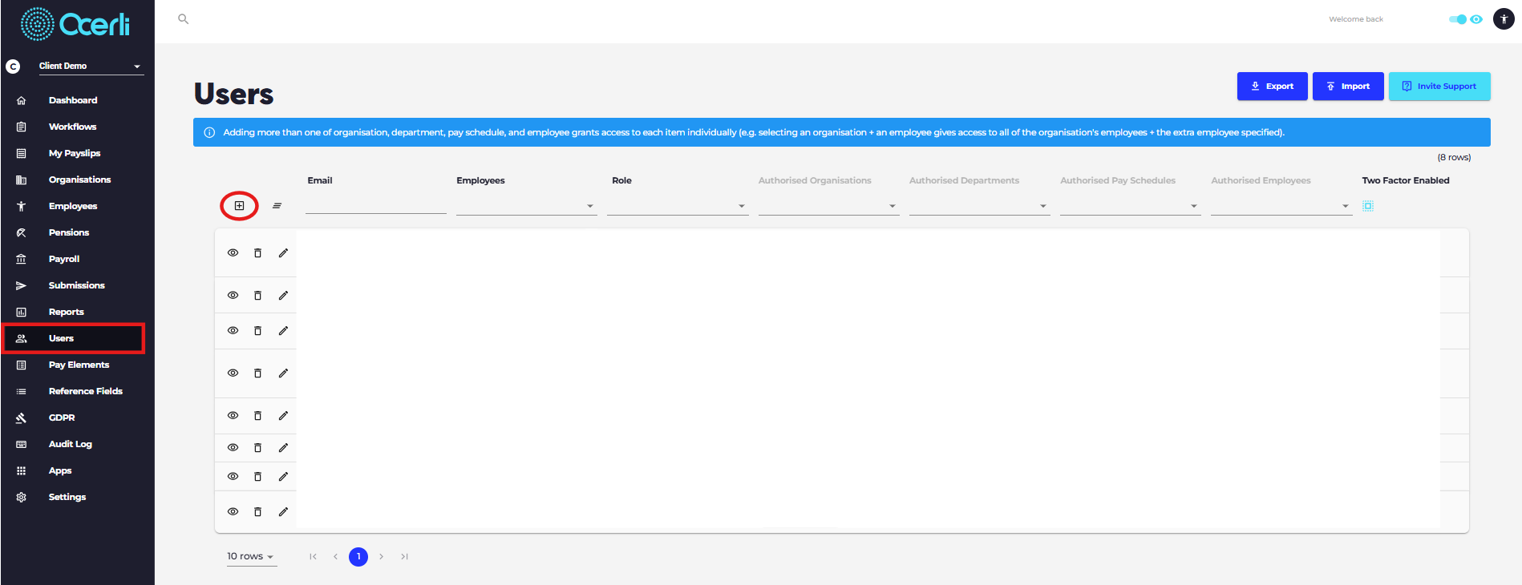
Task: Open the search magnifier icon
Action: tap(183, 19)
